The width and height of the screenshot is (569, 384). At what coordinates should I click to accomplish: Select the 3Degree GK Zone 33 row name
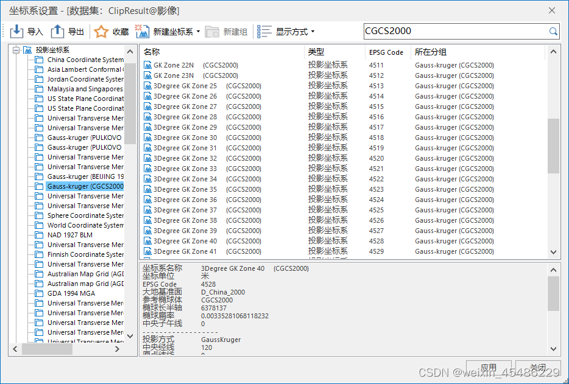207,169
